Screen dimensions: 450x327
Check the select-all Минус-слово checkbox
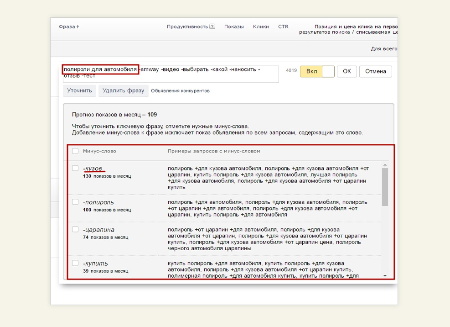pyautogui.click(x=75, y=151)
